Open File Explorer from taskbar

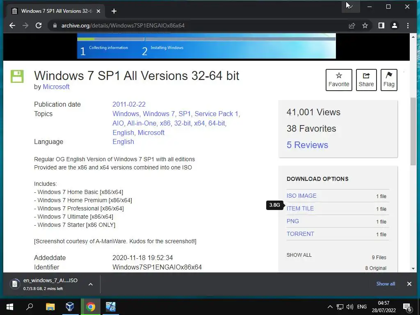coord(50,307)
